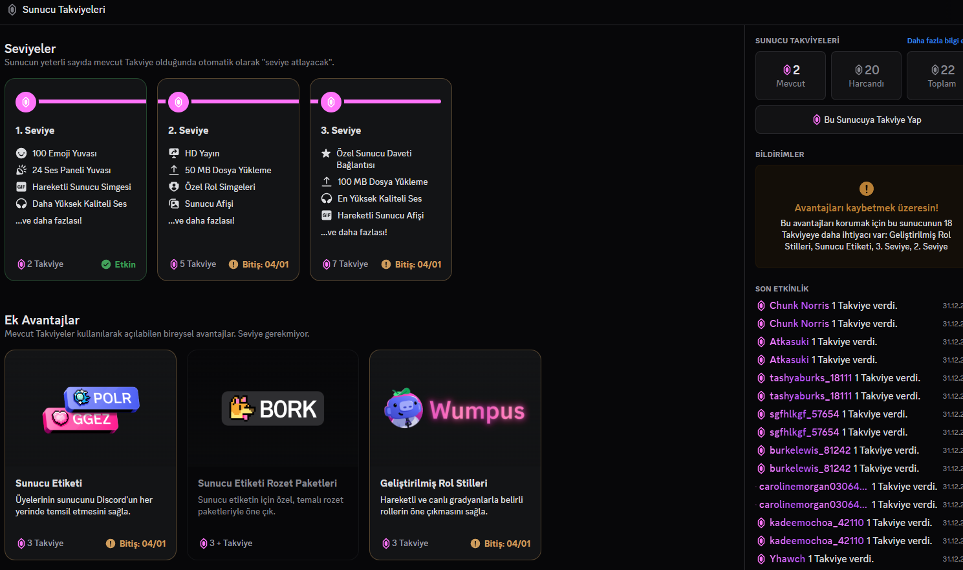Click the '...ve daha fazlası!' text in 3. Seviye
Image resolution: width=963 pixels, height=570 pixels.
(354, 232)
